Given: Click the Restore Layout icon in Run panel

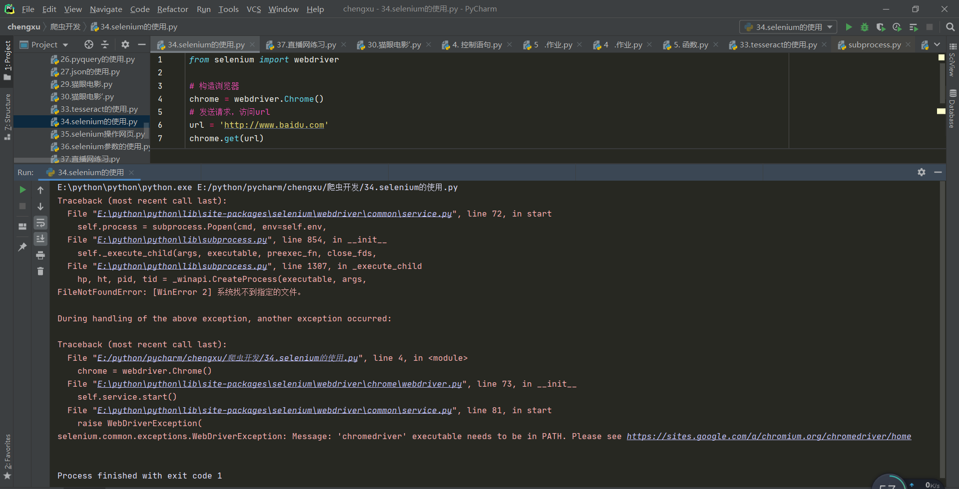Looking at the screenshot, I should [22, 227].
